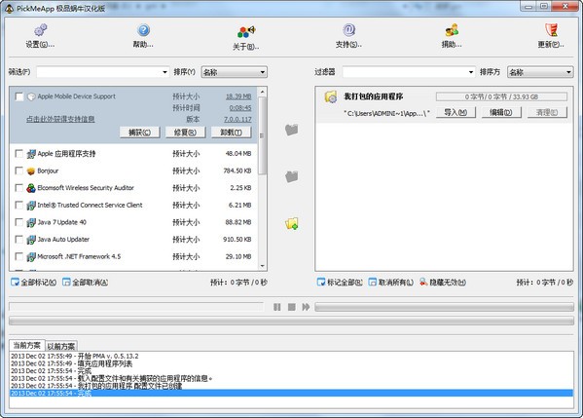The width and height of the screenshot is (583, 418).
Task: Open the 点击此处获得支持信息 link
Action: [x=60, y=119]
